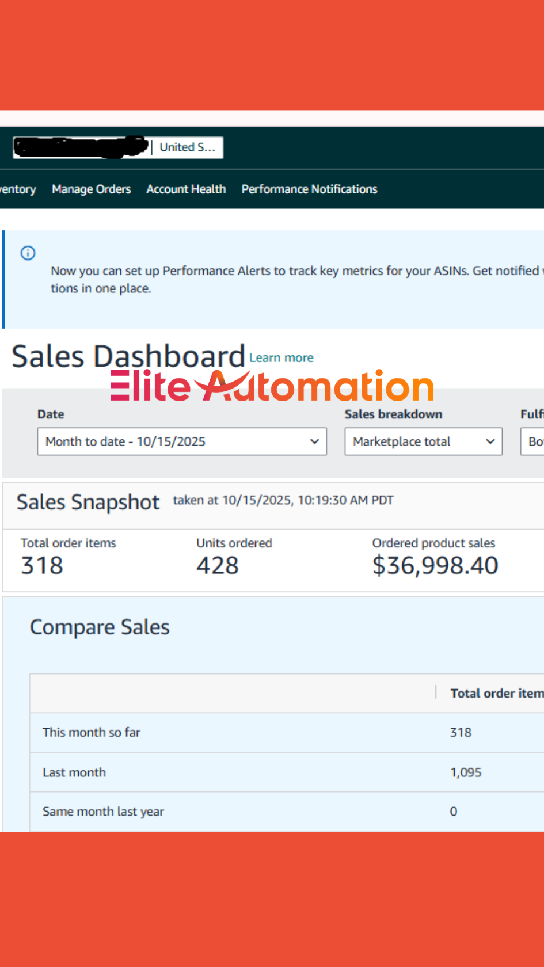The width and height of the screenshot is (544, 967).
Task: Open the United States marketplace selector
Action: [x=187, y=147]
